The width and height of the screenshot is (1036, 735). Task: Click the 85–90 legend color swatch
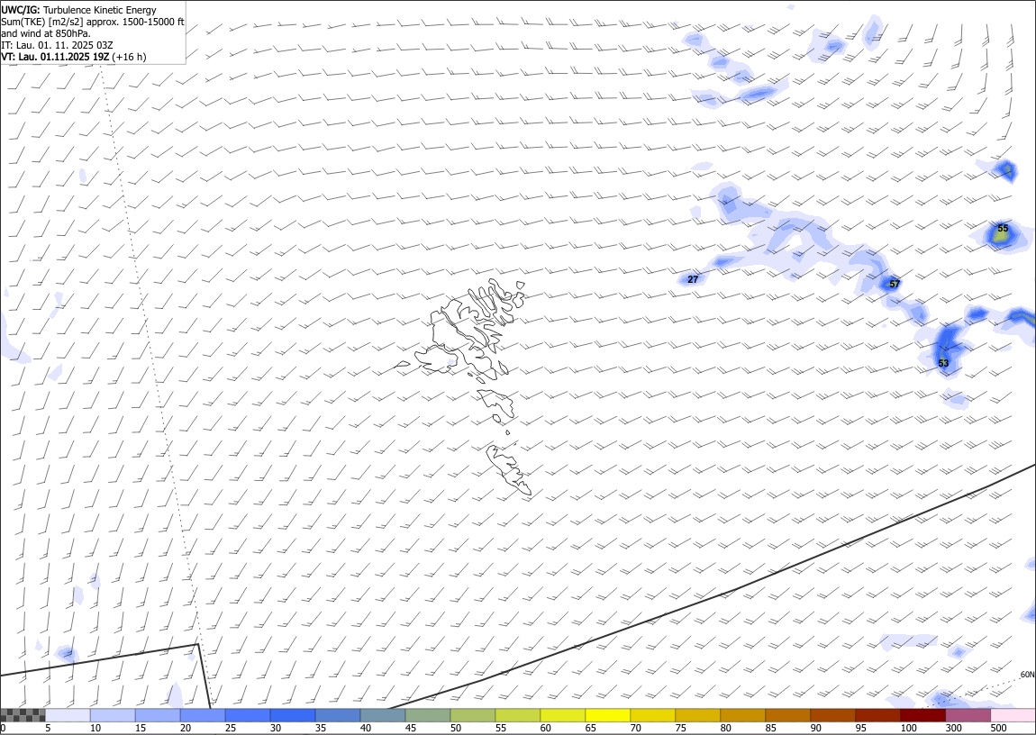coord(787,715)
